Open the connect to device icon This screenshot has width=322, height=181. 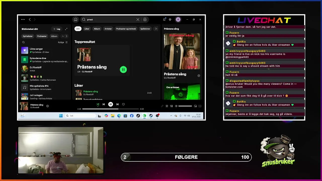(171, 106)
